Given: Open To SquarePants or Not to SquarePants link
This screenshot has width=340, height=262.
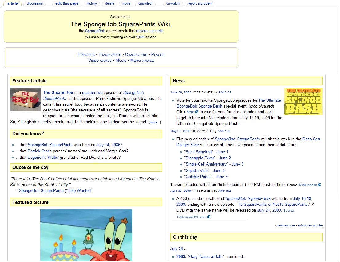Looking at the screenshot, I should click(x=273, y=204).
